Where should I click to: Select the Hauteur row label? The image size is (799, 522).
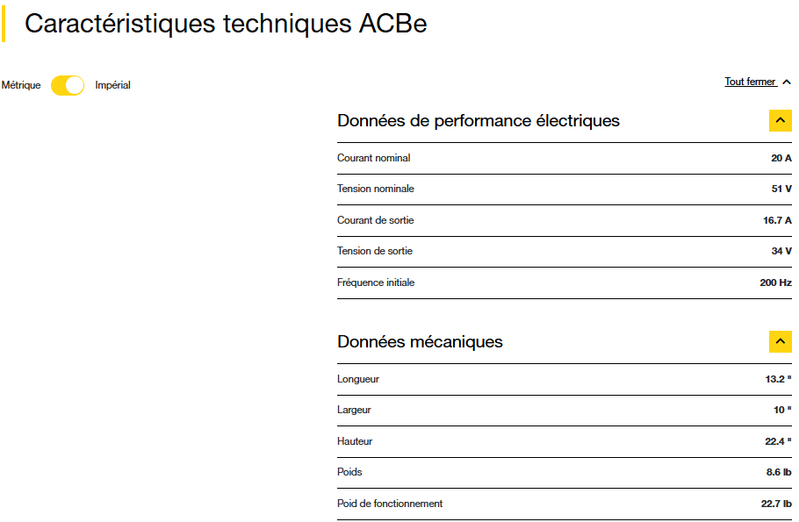click(355, 441)
